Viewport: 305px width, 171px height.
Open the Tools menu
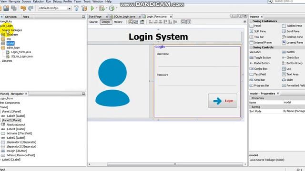click(87, 1)
